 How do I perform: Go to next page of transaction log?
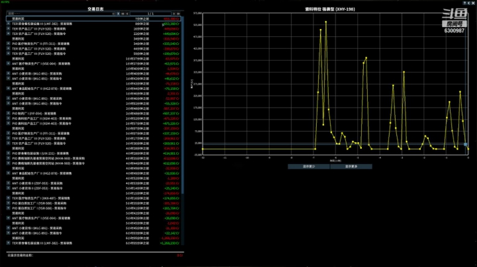coord(174,14)
